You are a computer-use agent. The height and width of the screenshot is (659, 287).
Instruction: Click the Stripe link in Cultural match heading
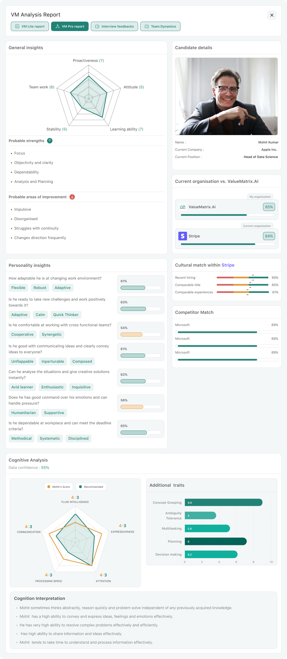(x=228, y=265)
